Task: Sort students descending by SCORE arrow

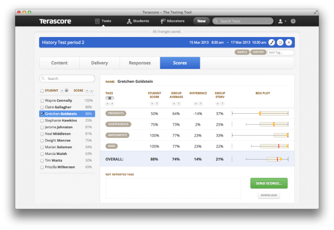Action: [87, 91]
